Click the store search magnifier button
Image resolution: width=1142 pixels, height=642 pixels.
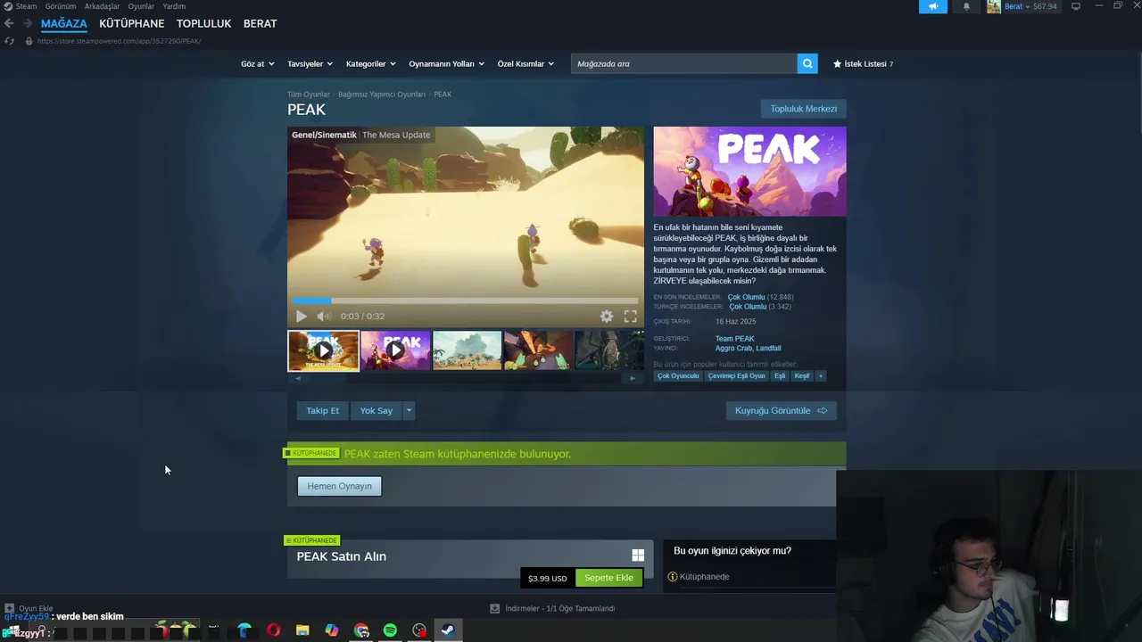click(807, 63)
